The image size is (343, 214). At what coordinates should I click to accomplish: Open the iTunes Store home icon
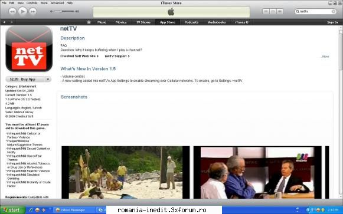pyautogui.click(x=89, y=22)
